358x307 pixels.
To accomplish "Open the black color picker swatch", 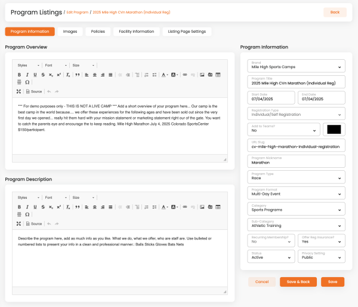I will coord(334,130).
